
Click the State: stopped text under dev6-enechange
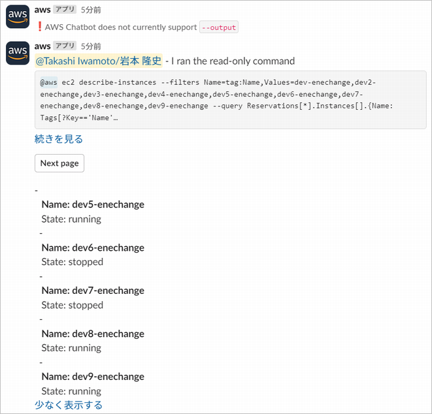72,262
